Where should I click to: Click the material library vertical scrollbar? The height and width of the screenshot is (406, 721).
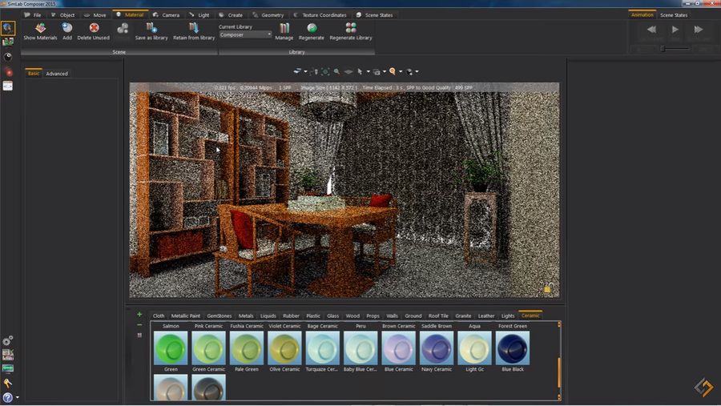coord(558,372)
